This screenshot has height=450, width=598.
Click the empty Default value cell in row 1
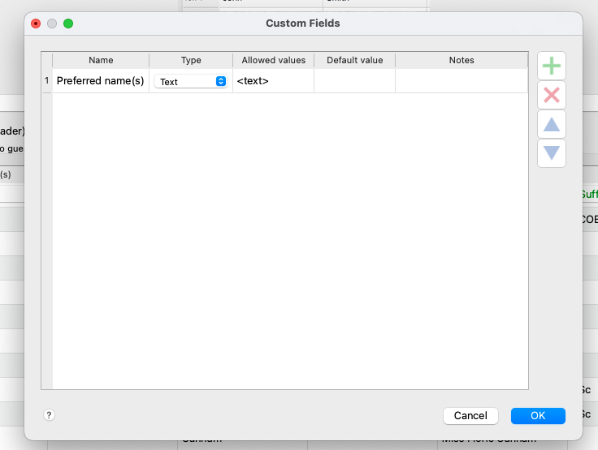click(354, 81)
